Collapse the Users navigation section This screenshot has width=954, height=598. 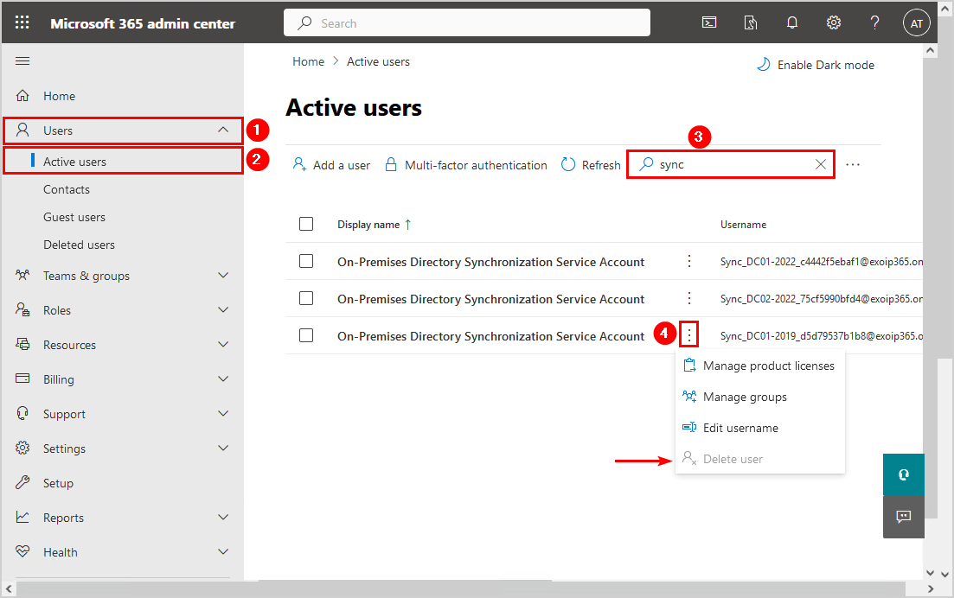coord(223,130)
